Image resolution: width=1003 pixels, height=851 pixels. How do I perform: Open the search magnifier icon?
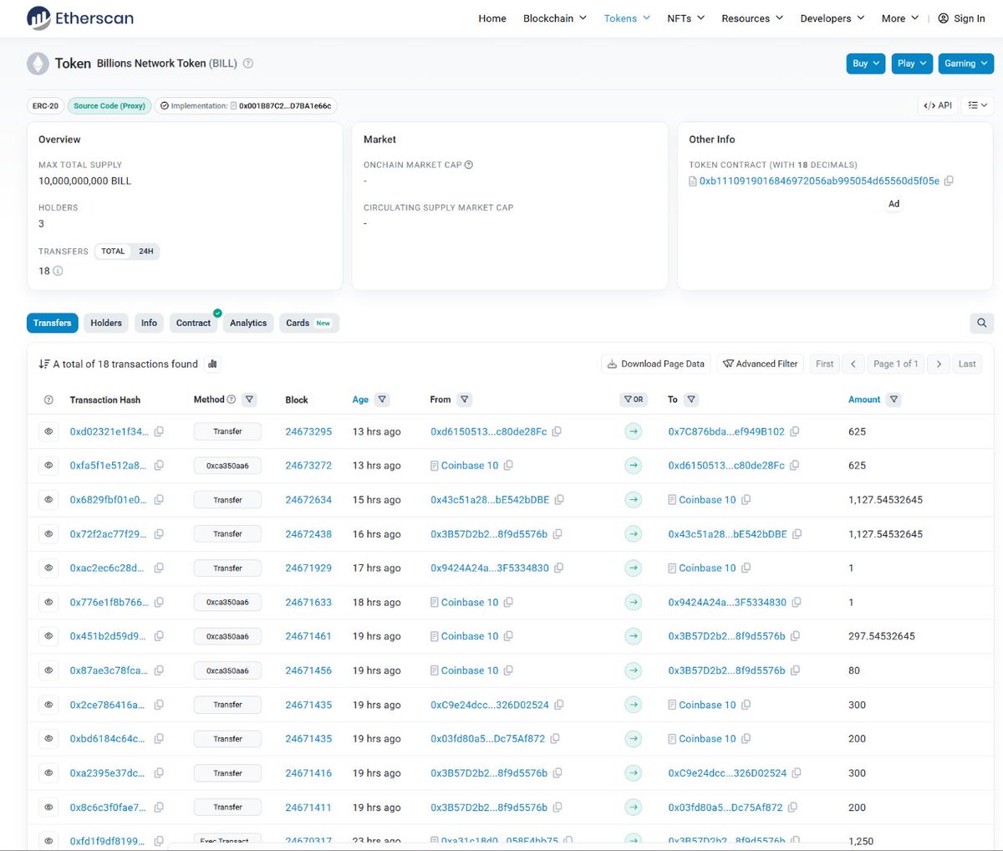tap(981, 323)
